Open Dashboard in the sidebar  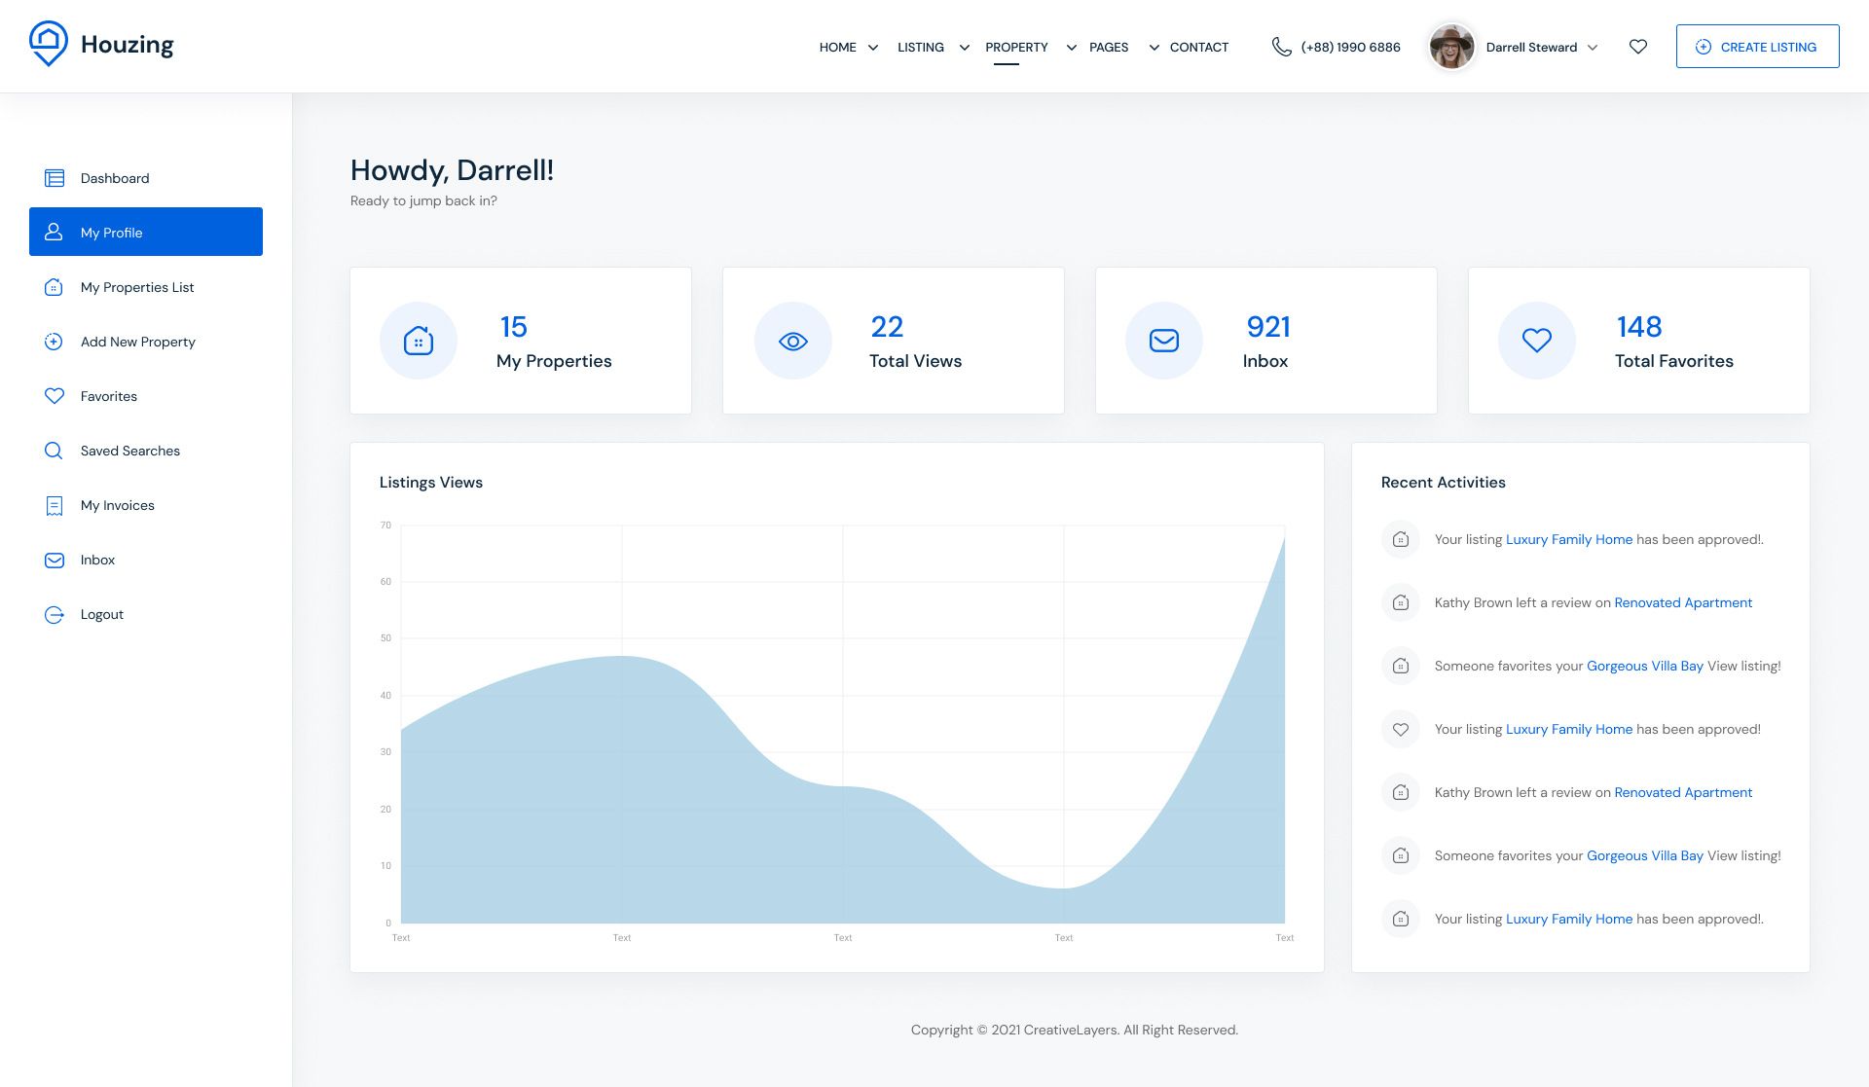tap(115, 178)
